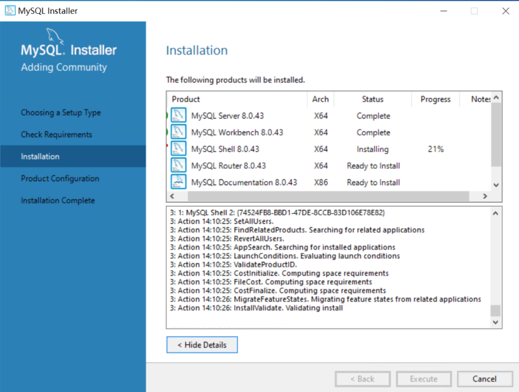
Task: Select the MySQL Workbench 8.0.43 row text
Action: point(237,132)
